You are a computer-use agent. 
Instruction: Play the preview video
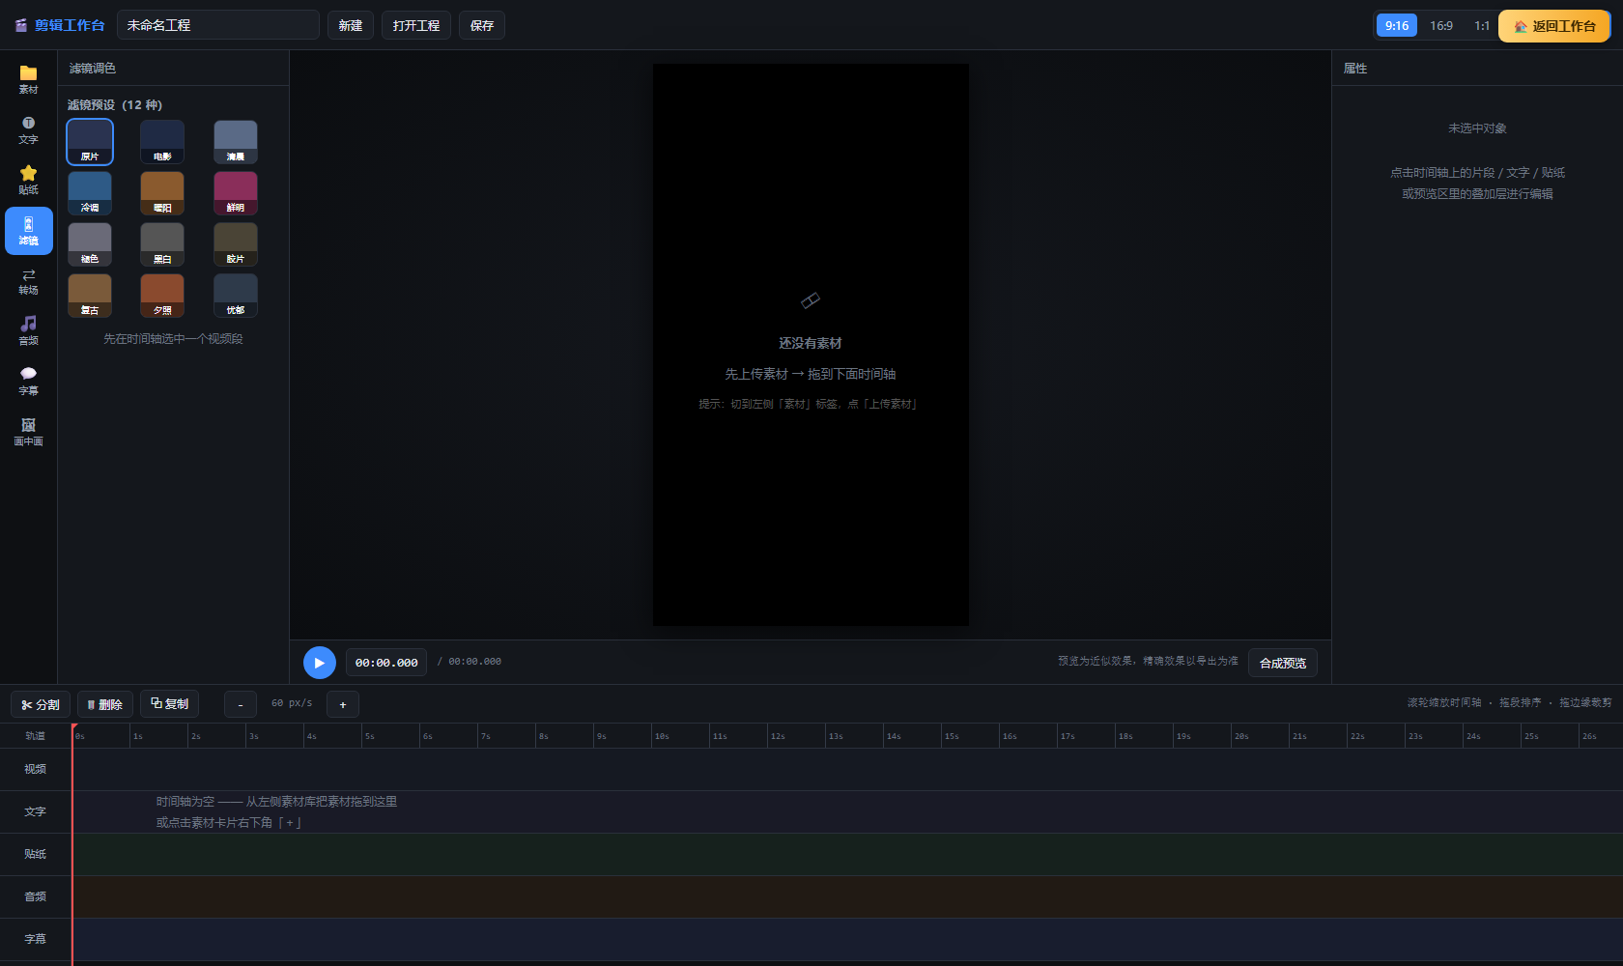[320, 663]
